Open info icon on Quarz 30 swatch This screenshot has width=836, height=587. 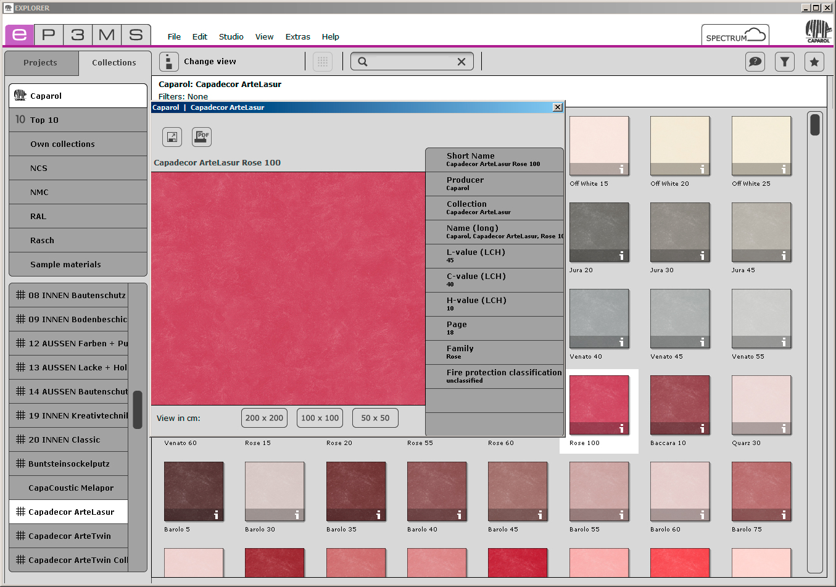point(784,428)
